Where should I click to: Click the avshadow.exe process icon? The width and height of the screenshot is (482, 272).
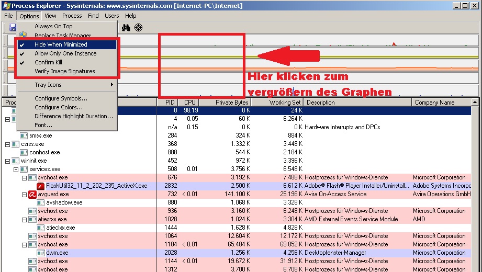tap(41, 202)
